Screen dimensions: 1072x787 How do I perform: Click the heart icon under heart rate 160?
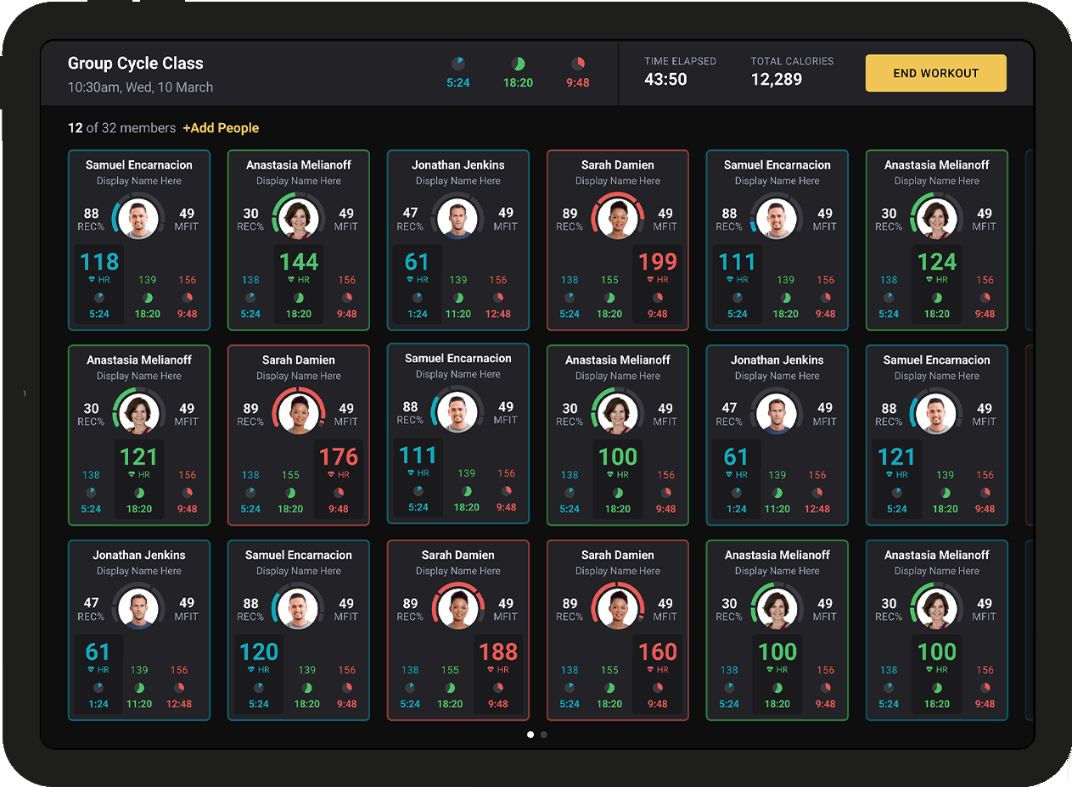(651, 670)
